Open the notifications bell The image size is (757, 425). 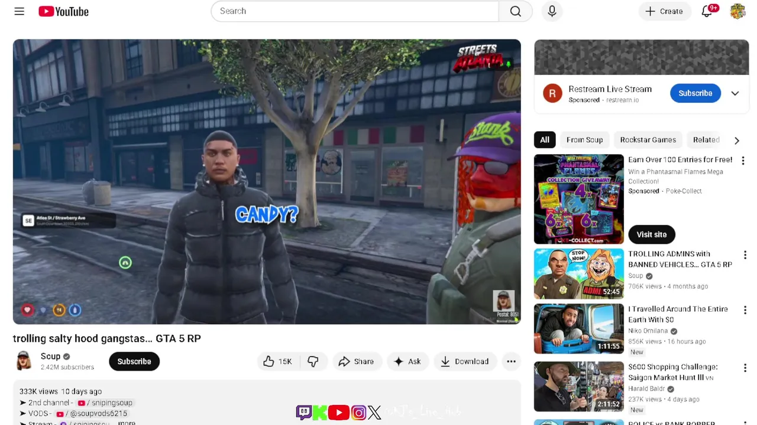point(707,11)
